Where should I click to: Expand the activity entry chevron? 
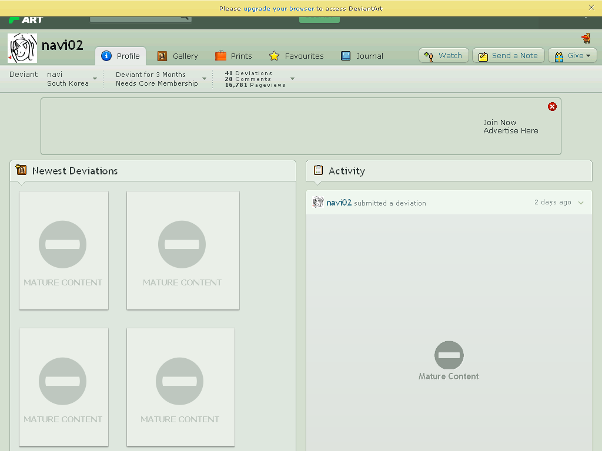[581, 203]
